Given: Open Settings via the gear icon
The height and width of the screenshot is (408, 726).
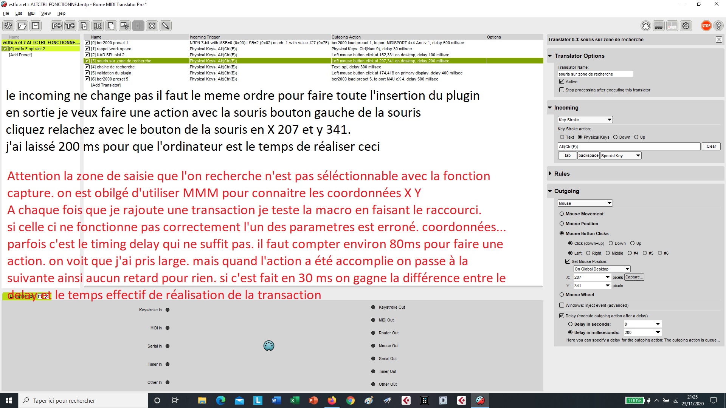Looking at the screenshot, I should tap(686, 26).
